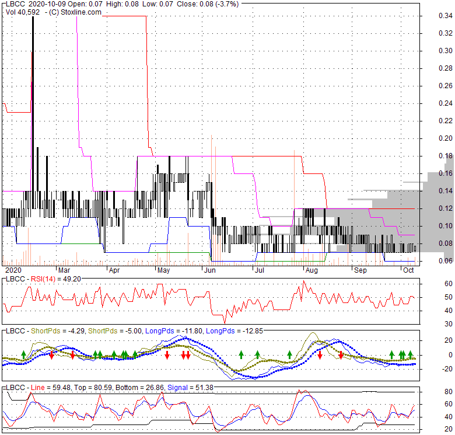Viewport: 455px width, 435px height.
Task: Click the 0.26 price axis label
Action: click(446, 86)
